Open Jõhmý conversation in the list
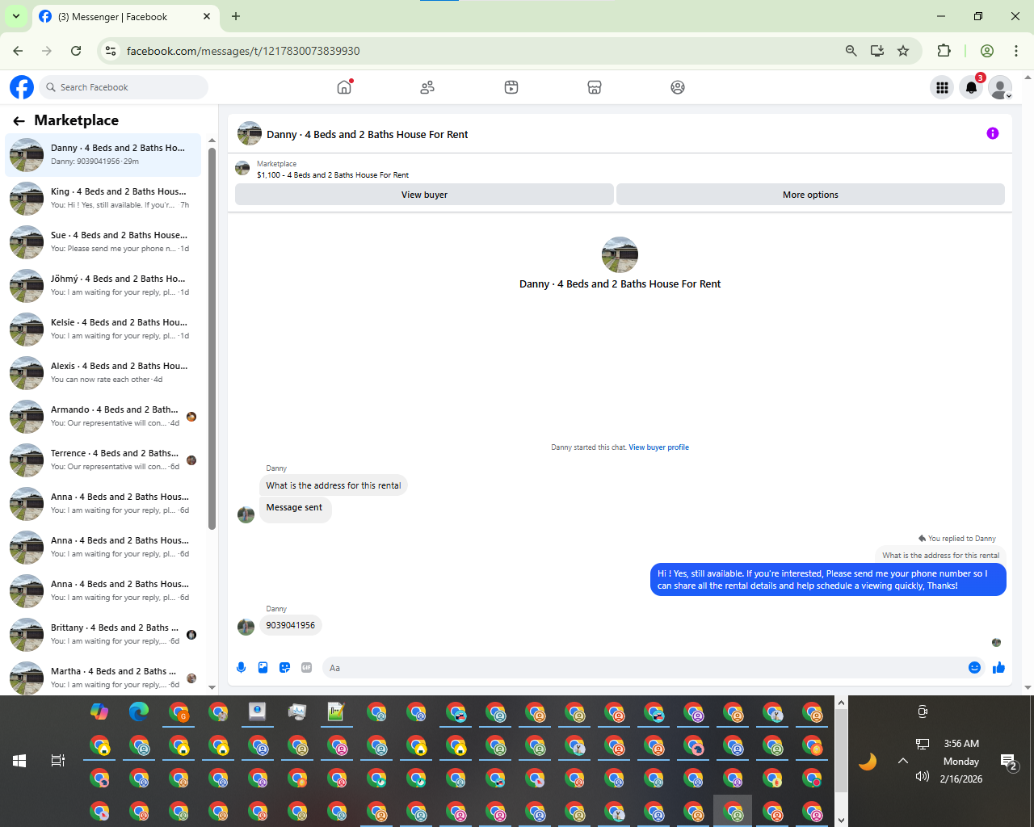 pyautogui.click(x=103, y=286)
